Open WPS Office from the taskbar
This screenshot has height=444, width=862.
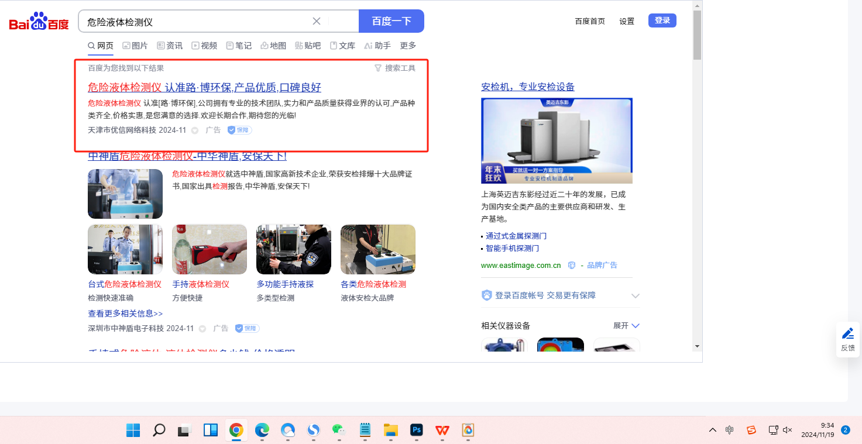pos(442,431)
